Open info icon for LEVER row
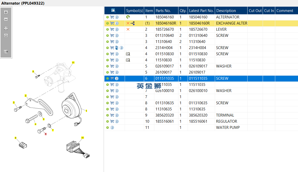 (117, 29)
